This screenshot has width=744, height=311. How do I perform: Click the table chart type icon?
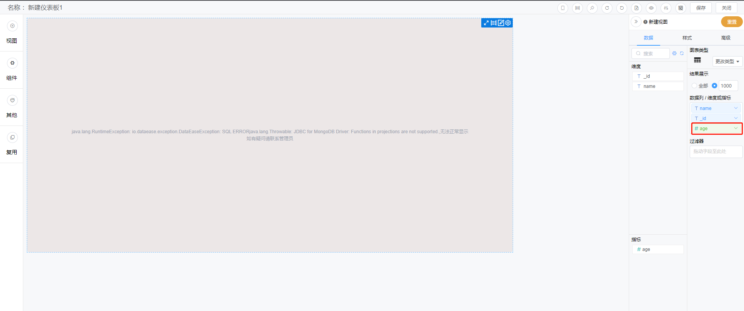click(x=697, y=60)
